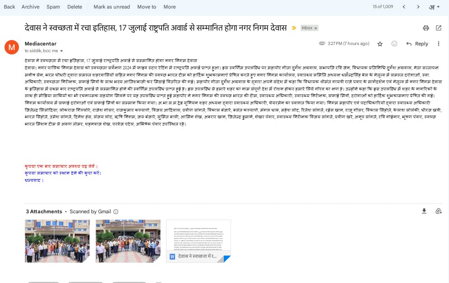Open the second photo attachment
The height and width of the screenshot is (283, 449).
(x=128, y=241)
